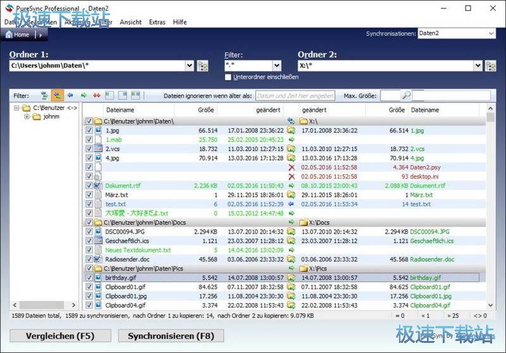The image size is (506, 353).
Task: Filter by green right-arrow copy direction
Action: [83, 95]
